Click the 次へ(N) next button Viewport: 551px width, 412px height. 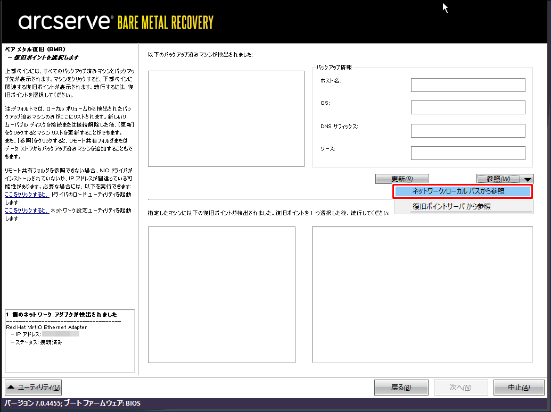[x=460, y=388]
